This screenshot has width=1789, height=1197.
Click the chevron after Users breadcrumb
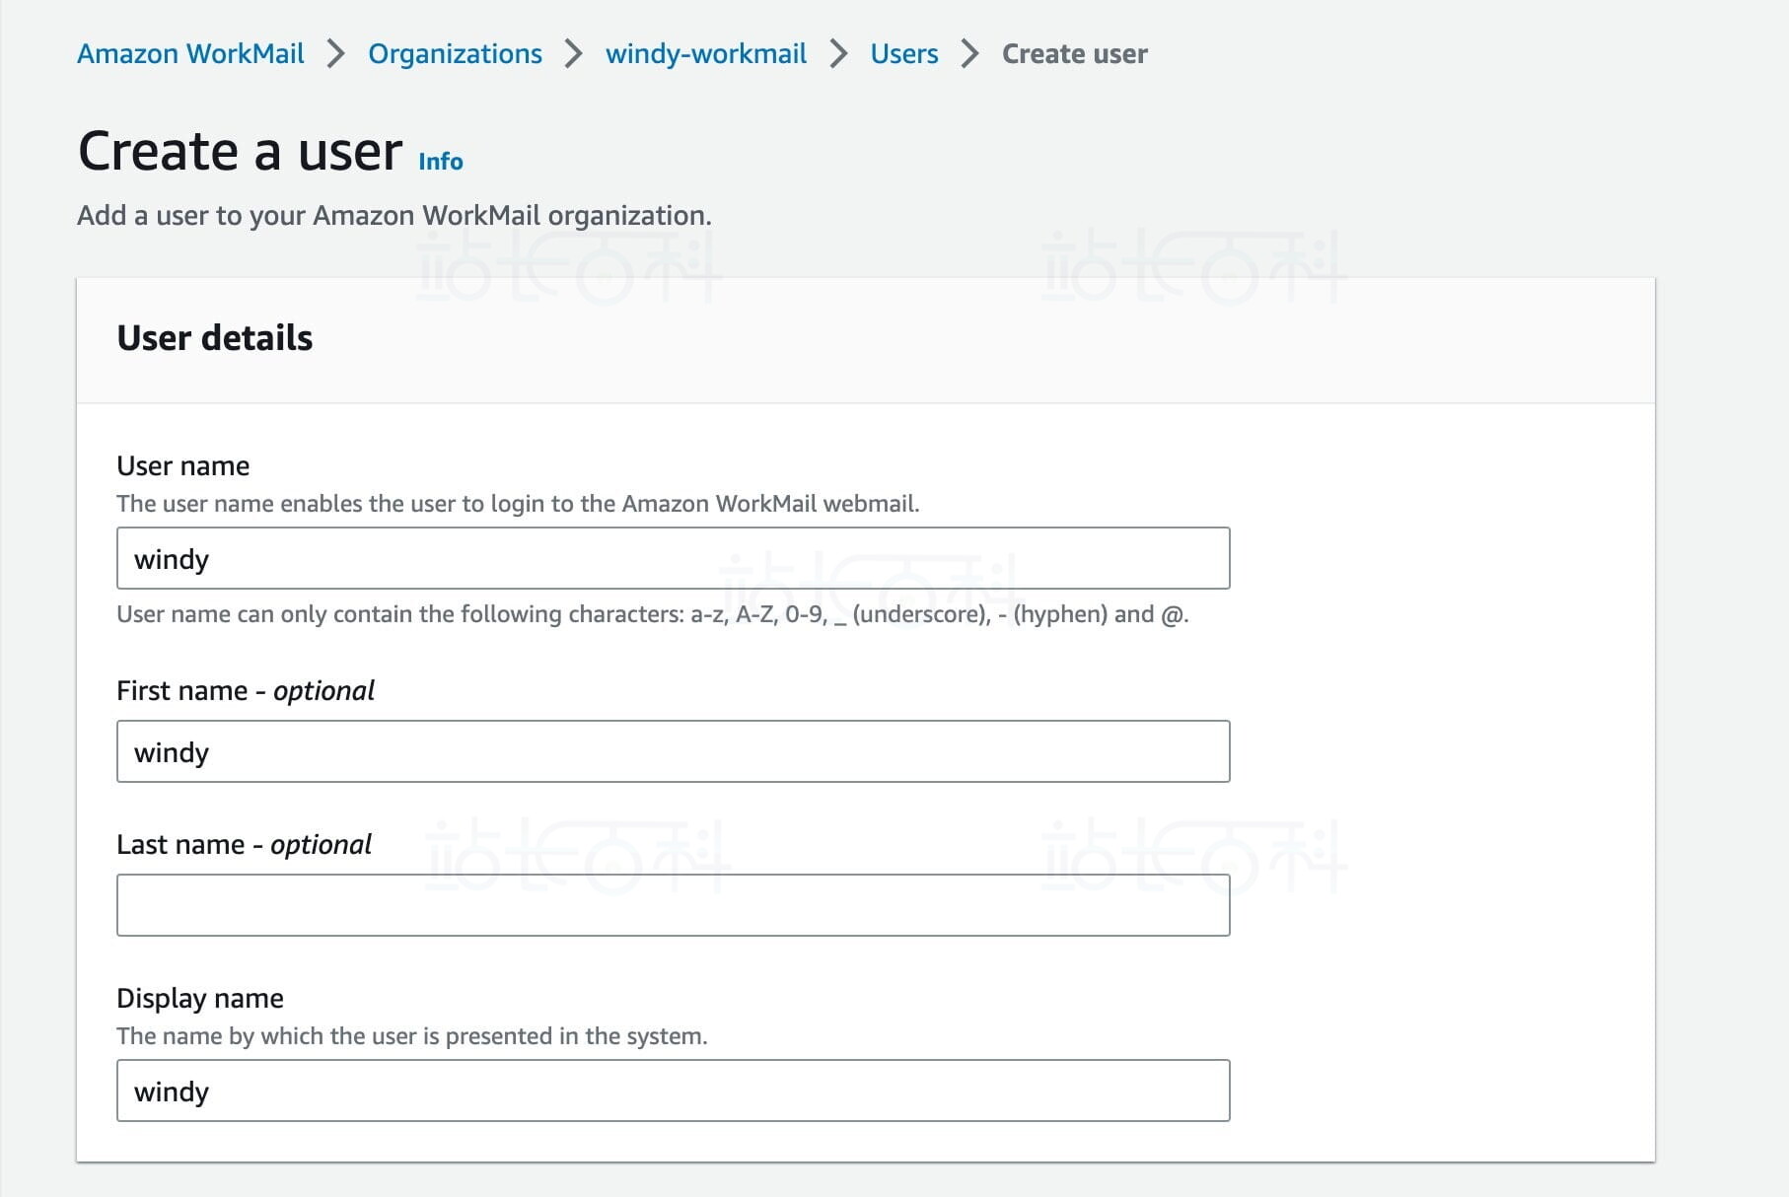970,53
